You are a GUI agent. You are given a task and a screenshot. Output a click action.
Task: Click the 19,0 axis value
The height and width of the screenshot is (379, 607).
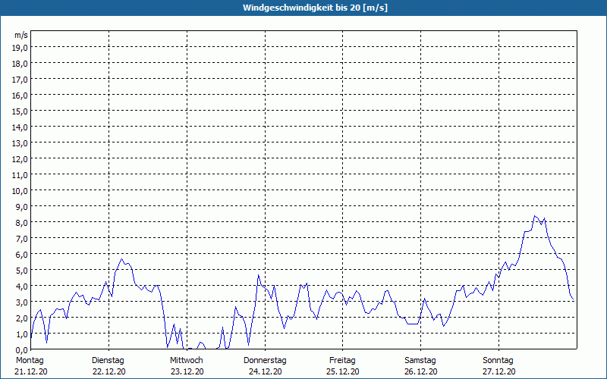(x=20, y=48)
